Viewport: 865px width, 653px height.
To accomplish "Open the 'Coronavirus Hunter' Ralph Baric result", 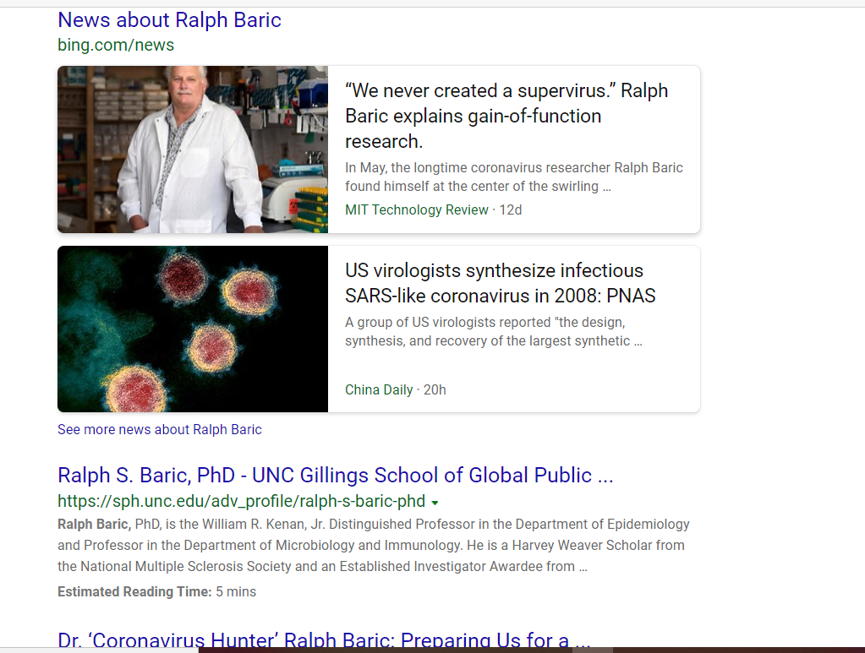I will click(325, 639).
